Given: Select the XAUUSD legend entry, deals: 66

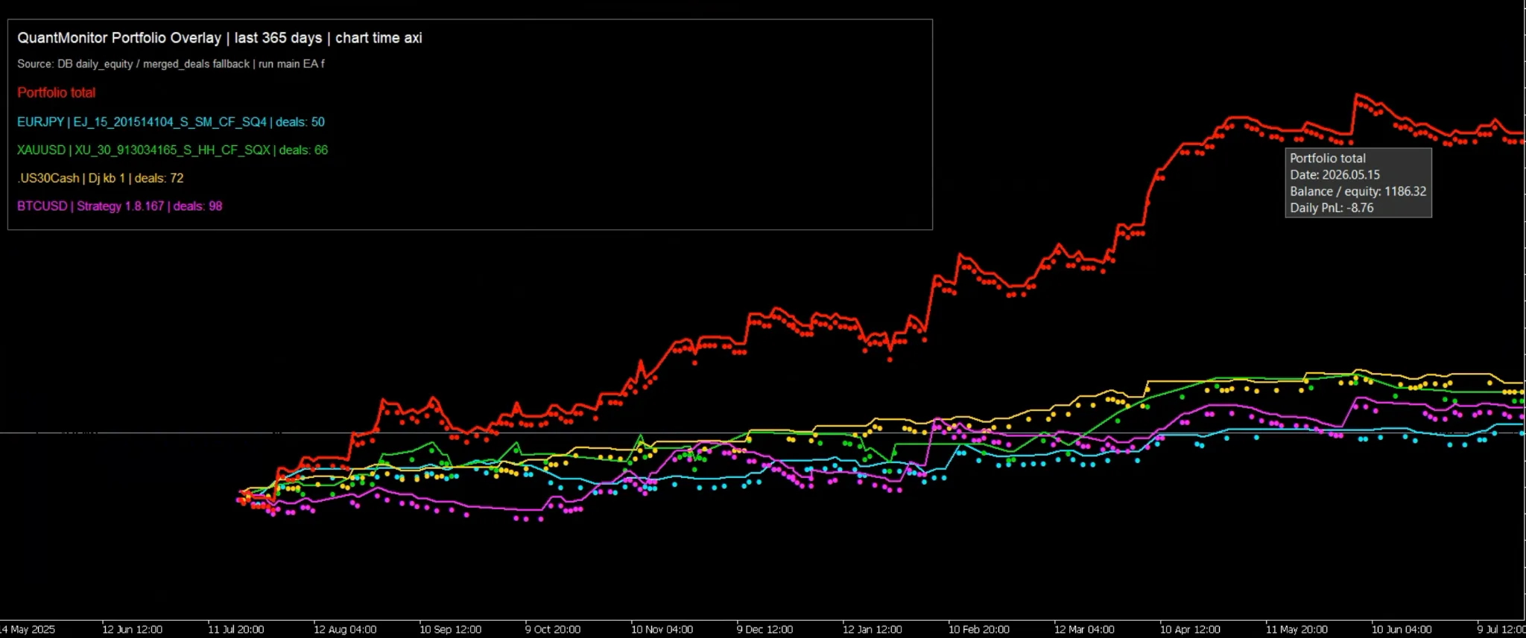Looking at the screenshot, I should point(172,150).
